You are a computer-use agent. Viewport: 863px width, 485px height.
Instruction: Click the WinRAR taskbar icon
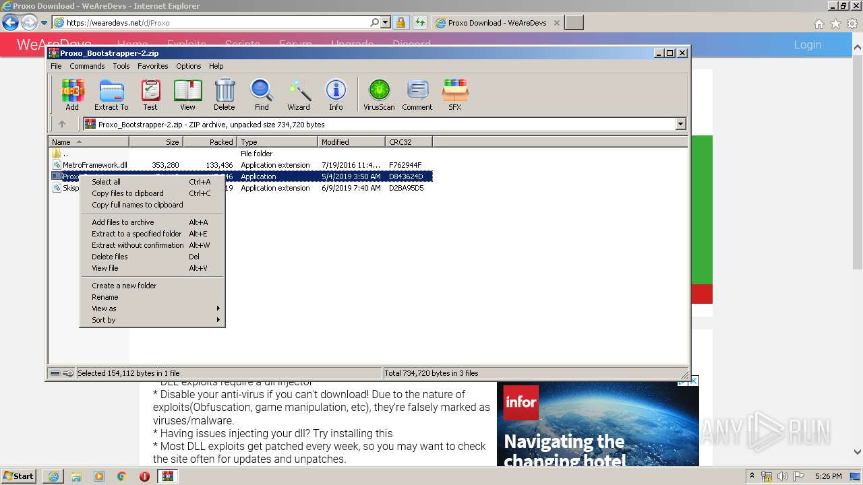pyautogui.click(x=168, y=476)
